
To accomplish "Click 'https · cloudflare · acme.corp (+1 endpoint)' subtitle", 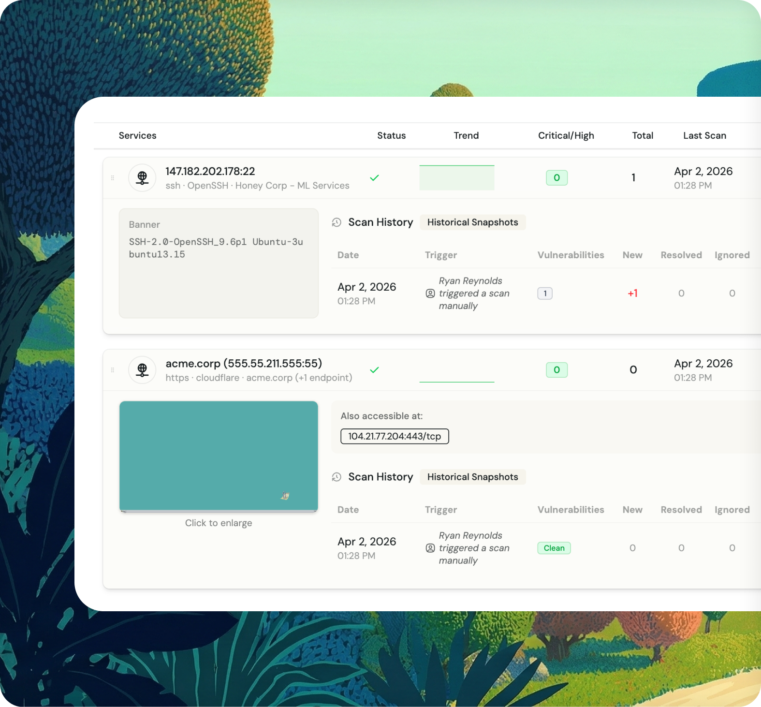I will click(x=259, y=378).
